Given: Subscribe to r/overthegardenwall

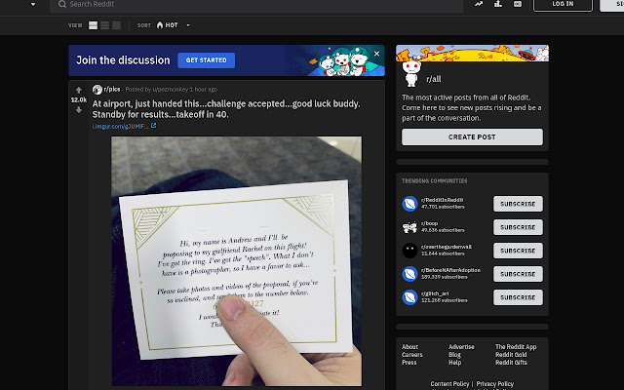Looking at the screenshot, I should coord(518,251).
